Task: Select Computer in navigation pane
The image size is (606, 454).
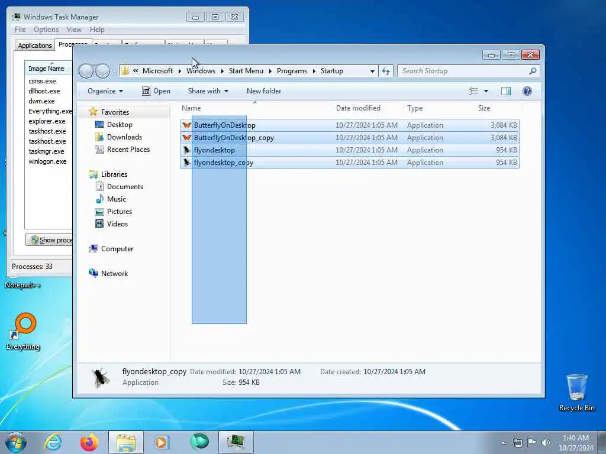Action: pyautogui.click(x=117, y=249)
